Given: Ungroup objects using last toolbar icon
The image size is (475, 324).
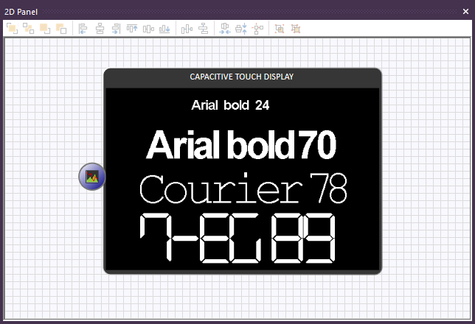Looking at the screenshot, I should [x=296, y=29].
